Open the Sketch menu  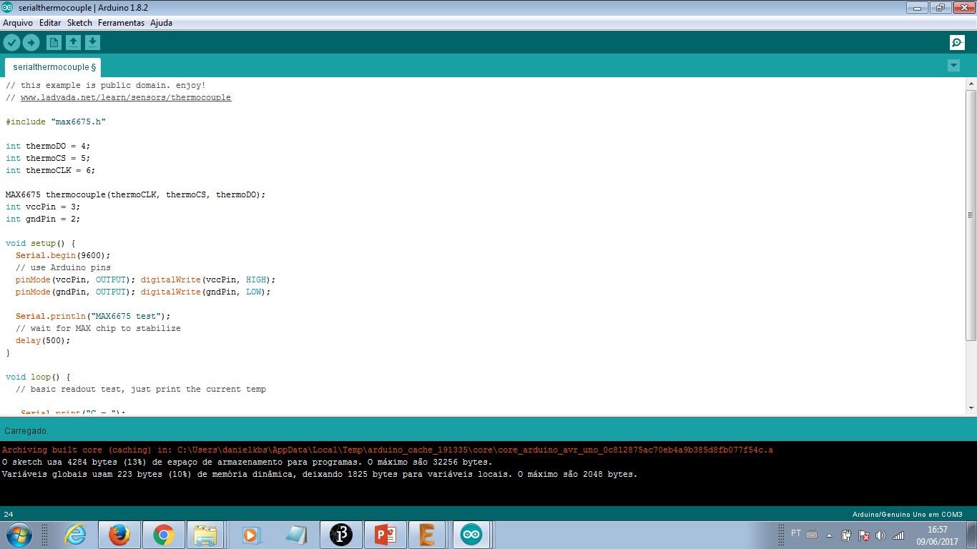[x=79, y=23]
